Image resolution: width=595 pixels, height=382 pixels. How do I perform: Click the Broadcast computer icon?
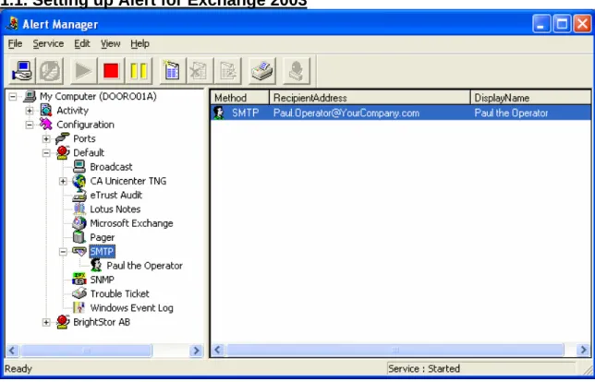pyautogui.click(x=79, y=167)
